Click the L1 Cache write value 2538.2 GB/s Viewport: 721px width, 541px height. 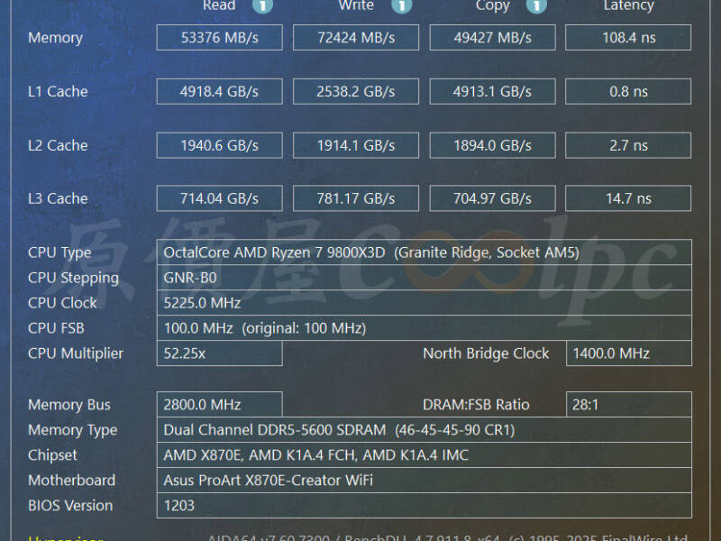[x=356, y=92]
